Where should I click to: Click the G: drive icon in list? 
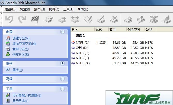point(73,63)
